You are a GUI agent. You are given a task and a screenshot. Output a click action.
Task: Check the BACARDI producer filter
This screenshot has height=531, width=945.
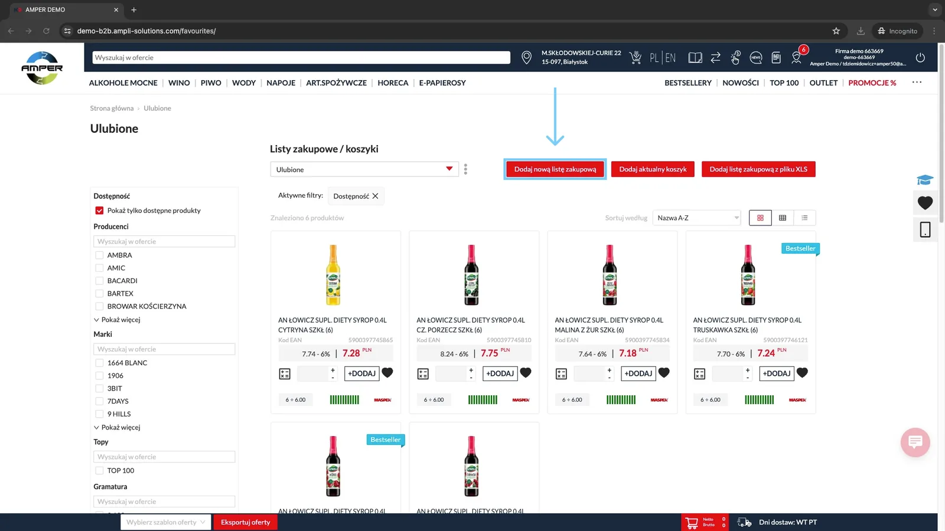[99, 281]
